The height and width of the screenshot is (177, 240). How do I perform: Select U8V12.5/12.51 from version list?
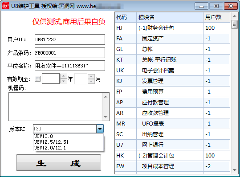[68, 142]
